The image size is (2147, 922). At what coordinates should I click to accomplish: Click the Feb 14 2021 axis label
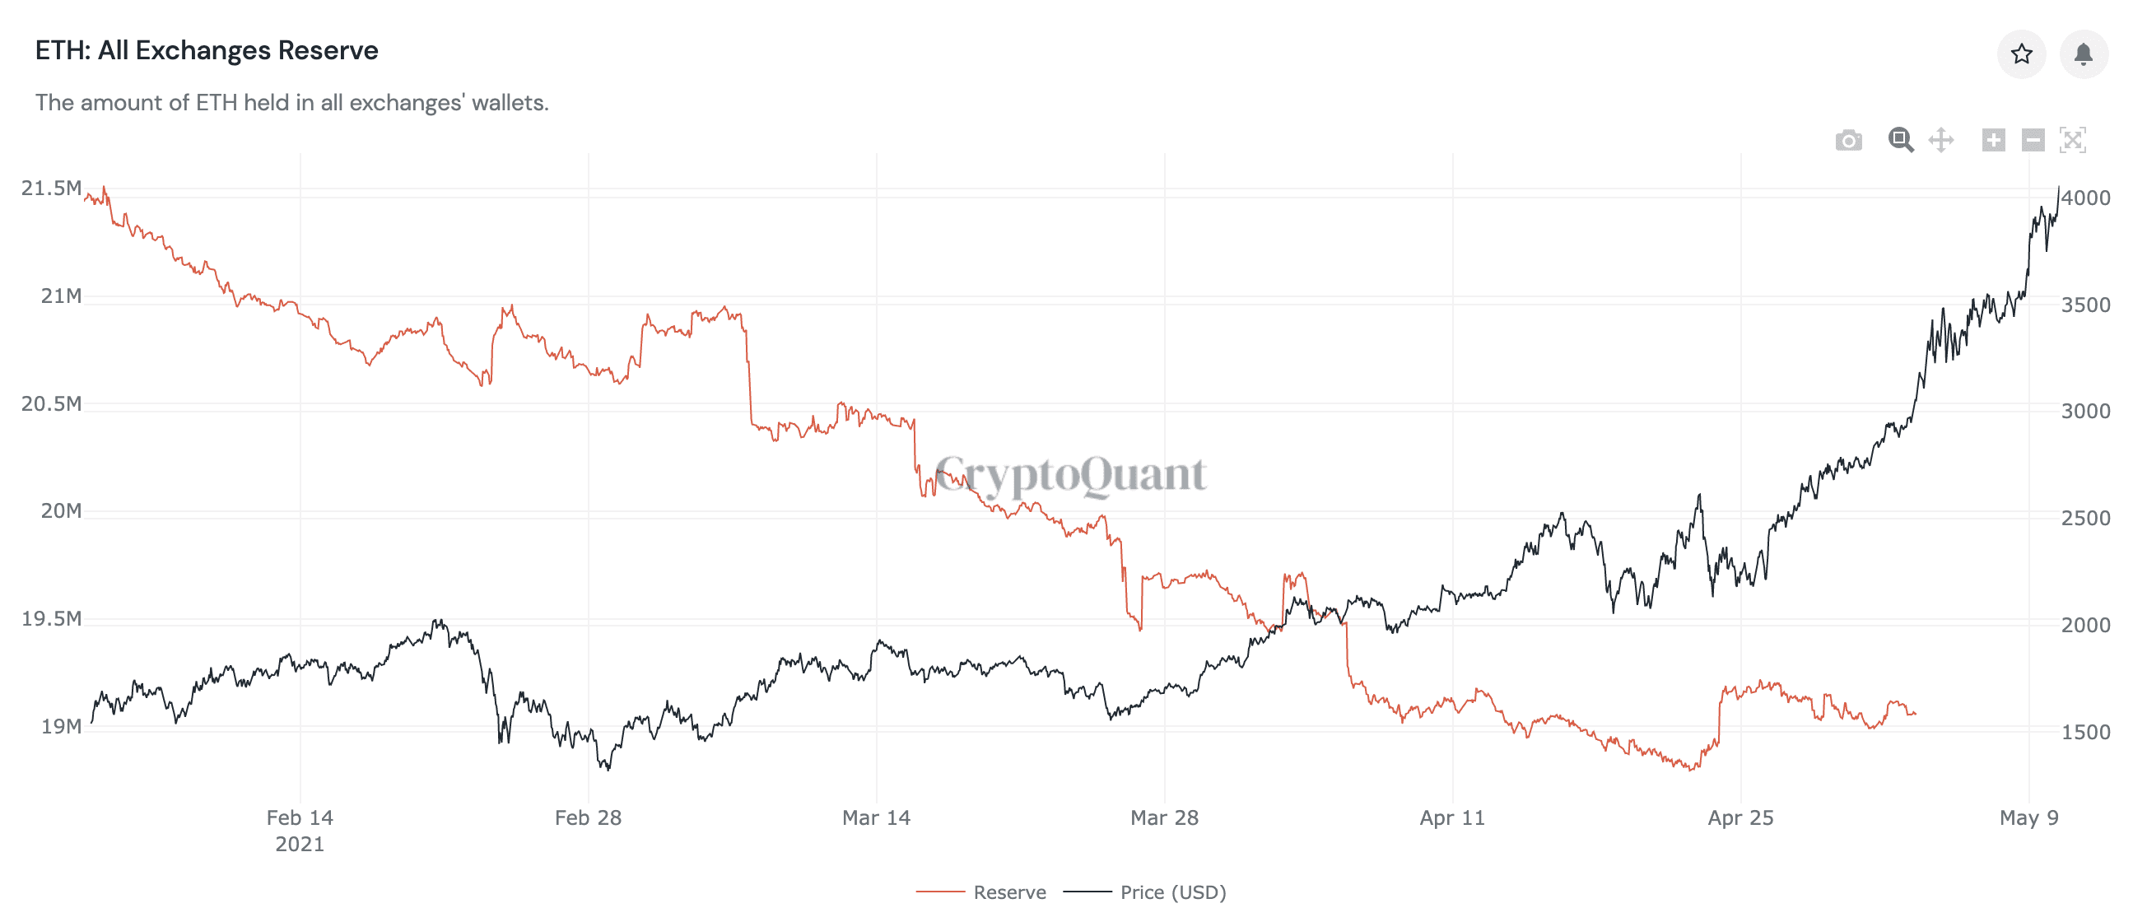coord(299,831)
